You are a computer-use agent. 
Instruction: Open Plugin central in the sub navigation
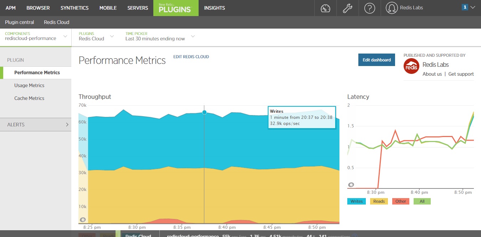[x=20, y=22]
